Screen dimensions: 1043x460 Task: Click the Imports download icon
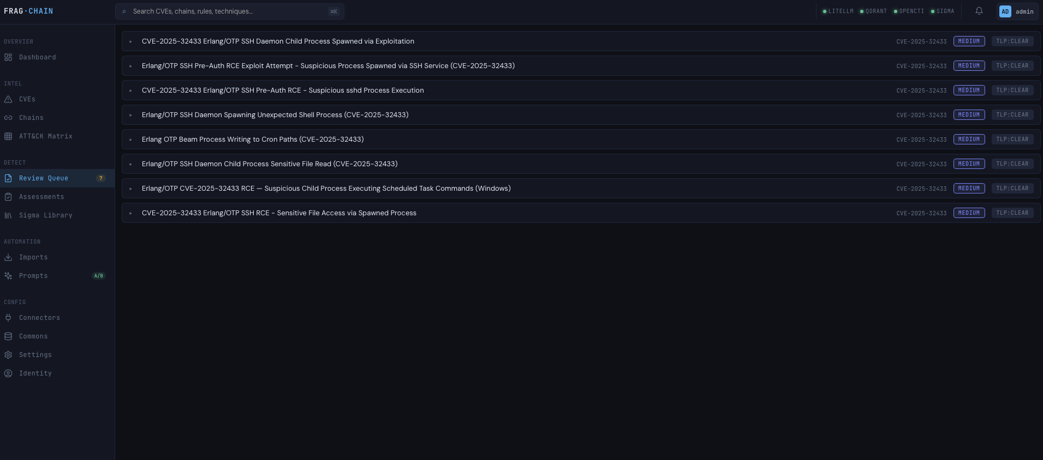(8, 257)
